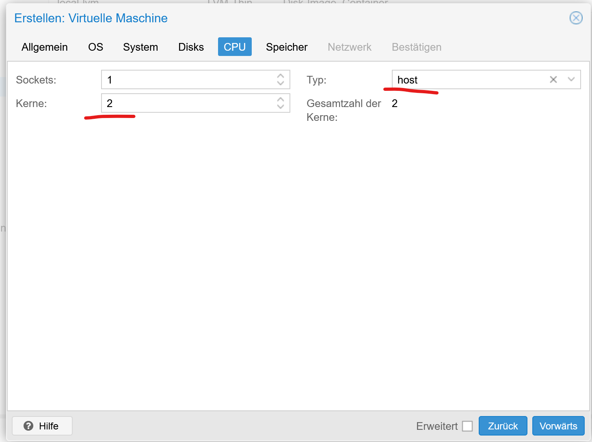Click the Netzwerk tab
The image size is (592, 442).
click(x=350, y=47)
